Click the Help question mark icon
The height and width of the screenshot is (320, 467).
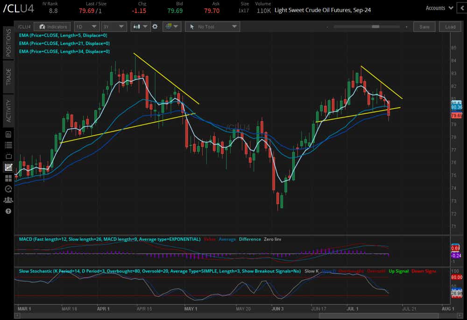point(7,211)
